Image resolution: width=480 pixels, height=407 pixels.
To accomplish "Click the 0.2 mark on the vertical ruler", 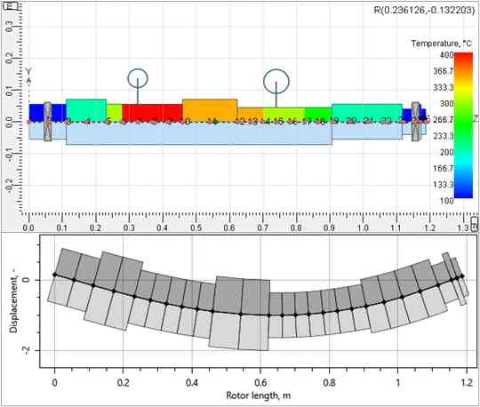I will click(10, 58).
